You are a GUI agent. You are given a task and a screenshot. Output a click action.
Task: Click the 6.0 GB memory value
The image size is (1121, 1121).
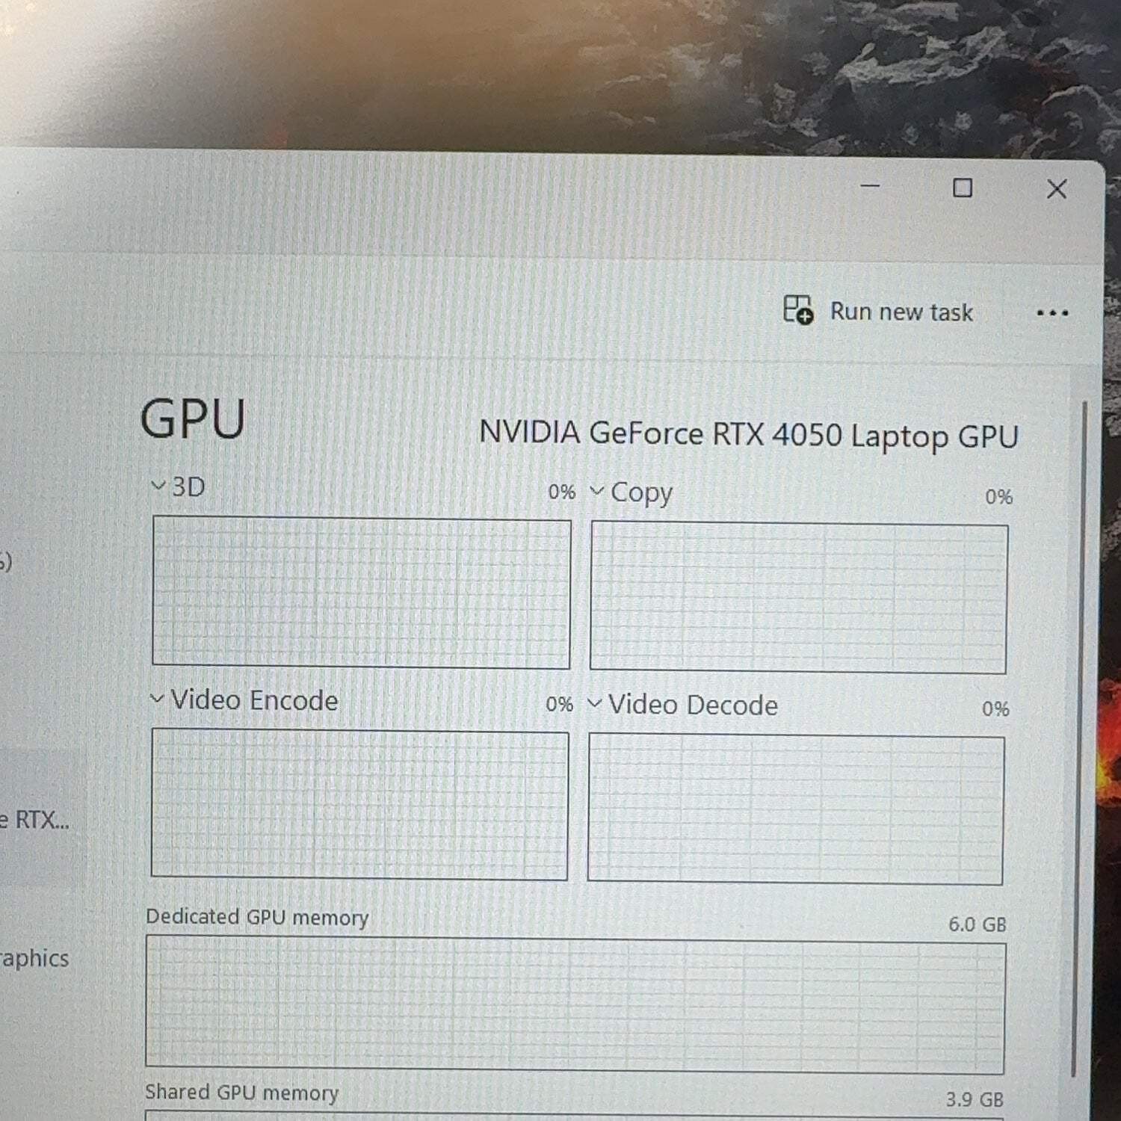[978, 924]
